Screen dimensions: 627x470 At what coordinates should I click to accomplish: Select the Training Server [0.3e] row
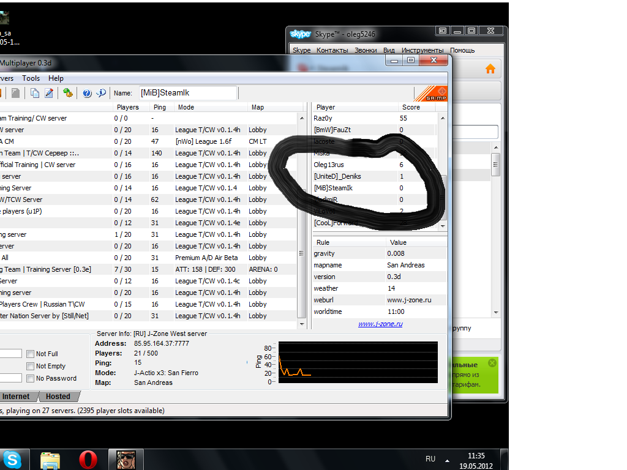pos(148,269)
